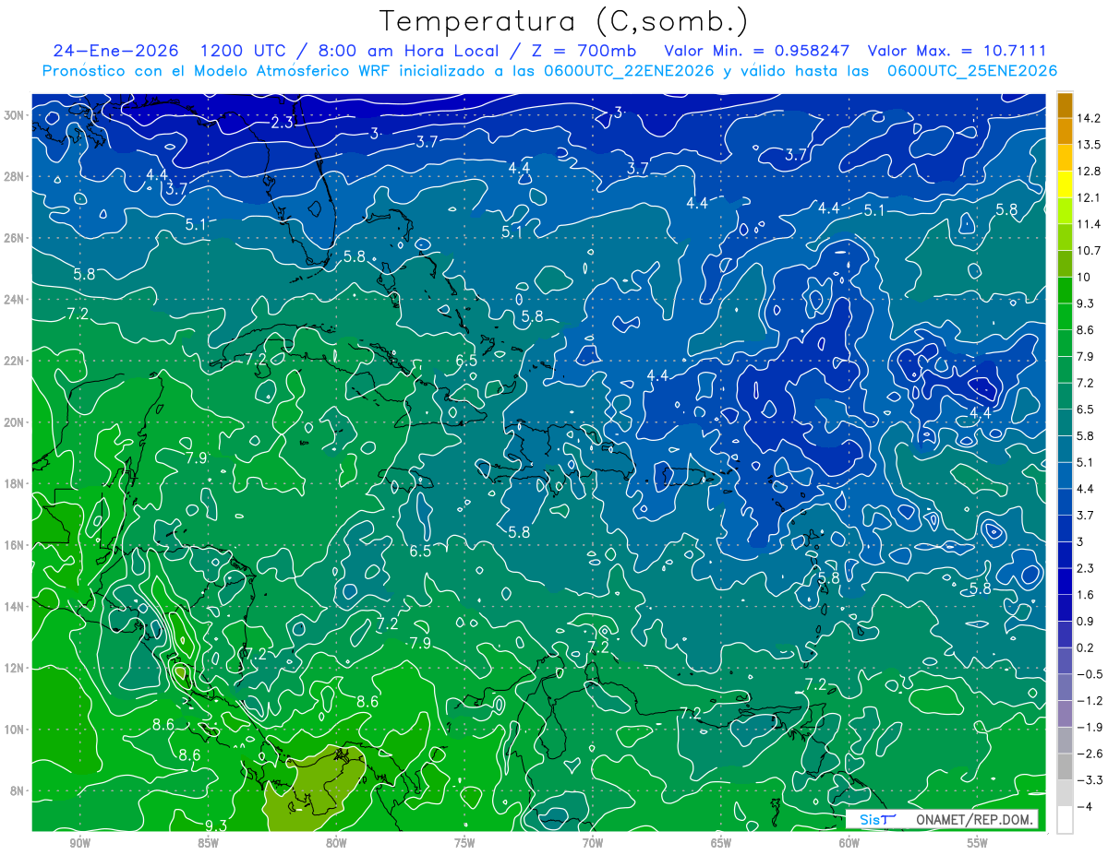Click the gold swatch between 13.5 and 14.2
Screen dimensions: 1108x855
pyautogui.click(x=1065, y=131)
